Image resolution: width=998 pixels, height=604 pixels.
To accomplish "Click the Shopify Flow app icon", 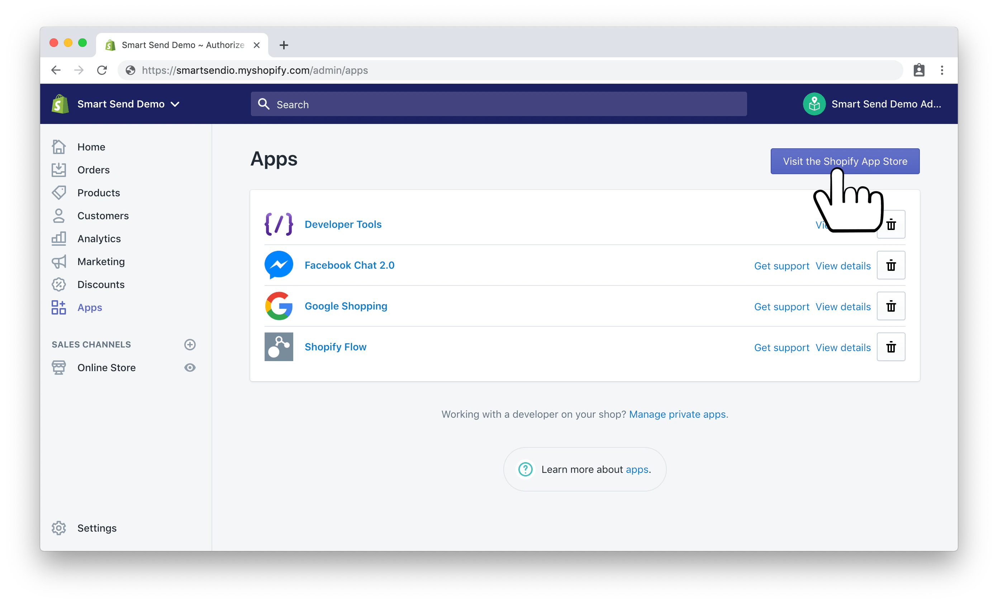I will click(x=279, y=347).
